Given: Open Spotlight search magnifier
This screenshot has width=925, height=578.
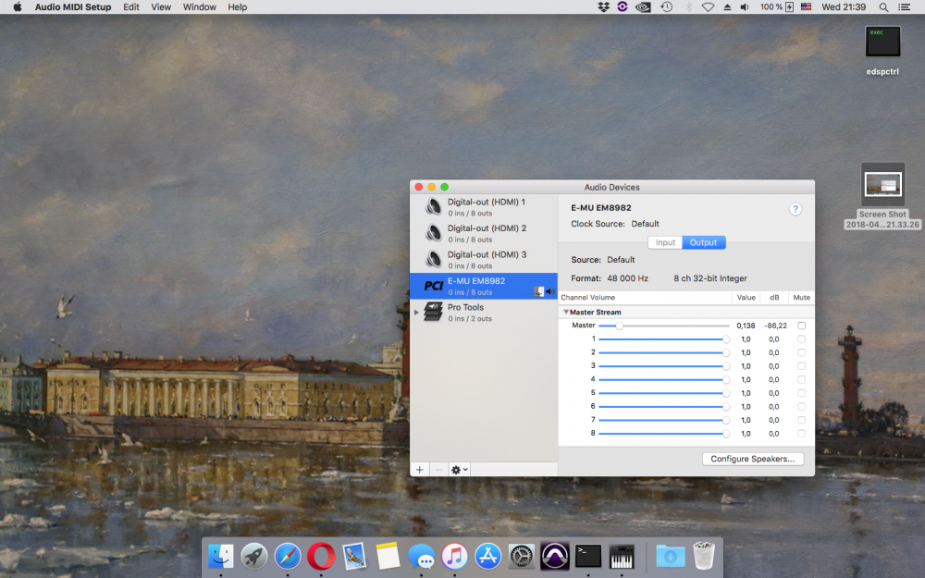Looking at the screenshot, I should pyautogui.click(x=883, y=7).
